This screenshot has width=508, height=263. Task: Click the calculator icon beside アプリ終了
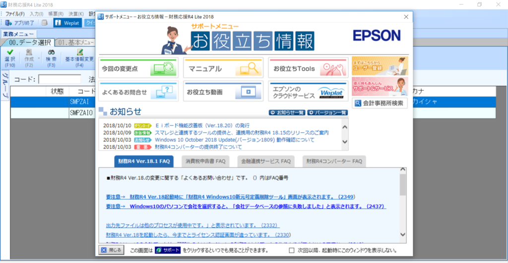tap(44, 23)
